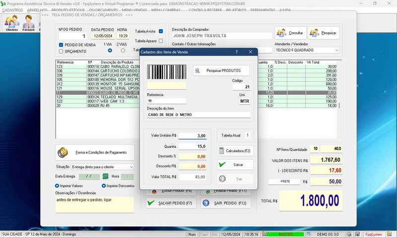The width and height of the screenshot is (397, 238).
Task: Click the SALVAR PEDIDO (F7) button
Action: (171, 203)
